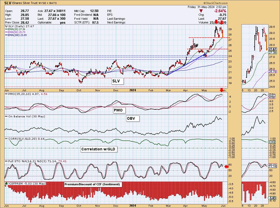The height and width of the screenshot is (208, 280).
Task: Click the rightmost red arrow above price peak
Action: 221,23
